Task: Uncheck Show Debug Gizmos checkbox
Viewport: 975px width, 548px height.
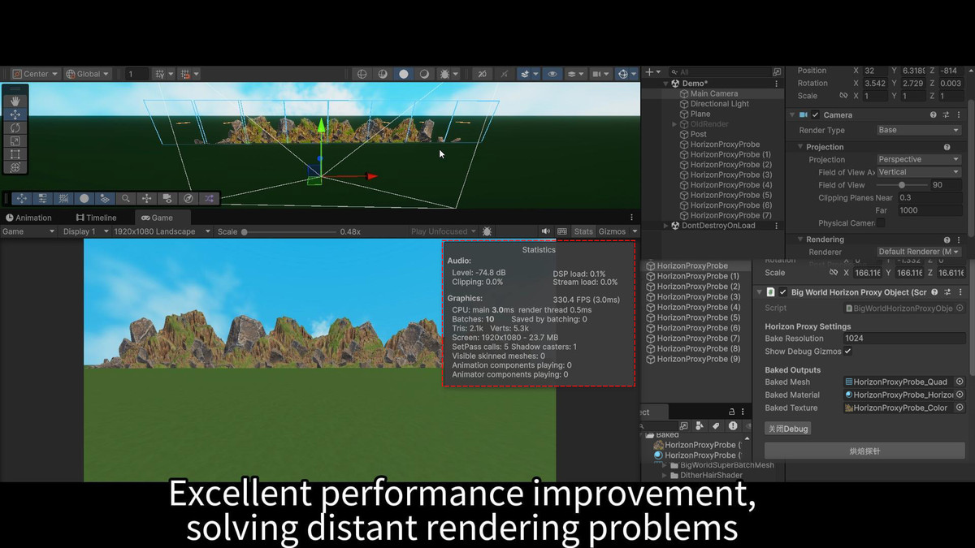Action: (x=847, y=352)
